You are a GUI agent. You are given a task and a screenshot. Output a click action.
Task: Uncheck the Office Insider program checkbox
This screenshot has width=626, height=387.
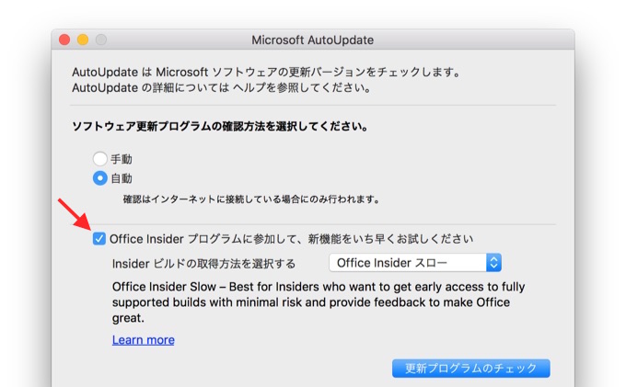coord(99,239)
